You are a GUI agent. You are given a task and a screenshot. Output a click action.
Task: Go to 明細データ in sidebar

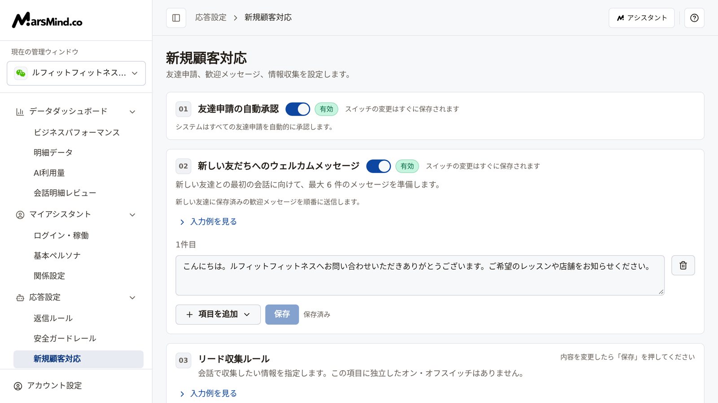pyautogui.click(x=53, y=153)
